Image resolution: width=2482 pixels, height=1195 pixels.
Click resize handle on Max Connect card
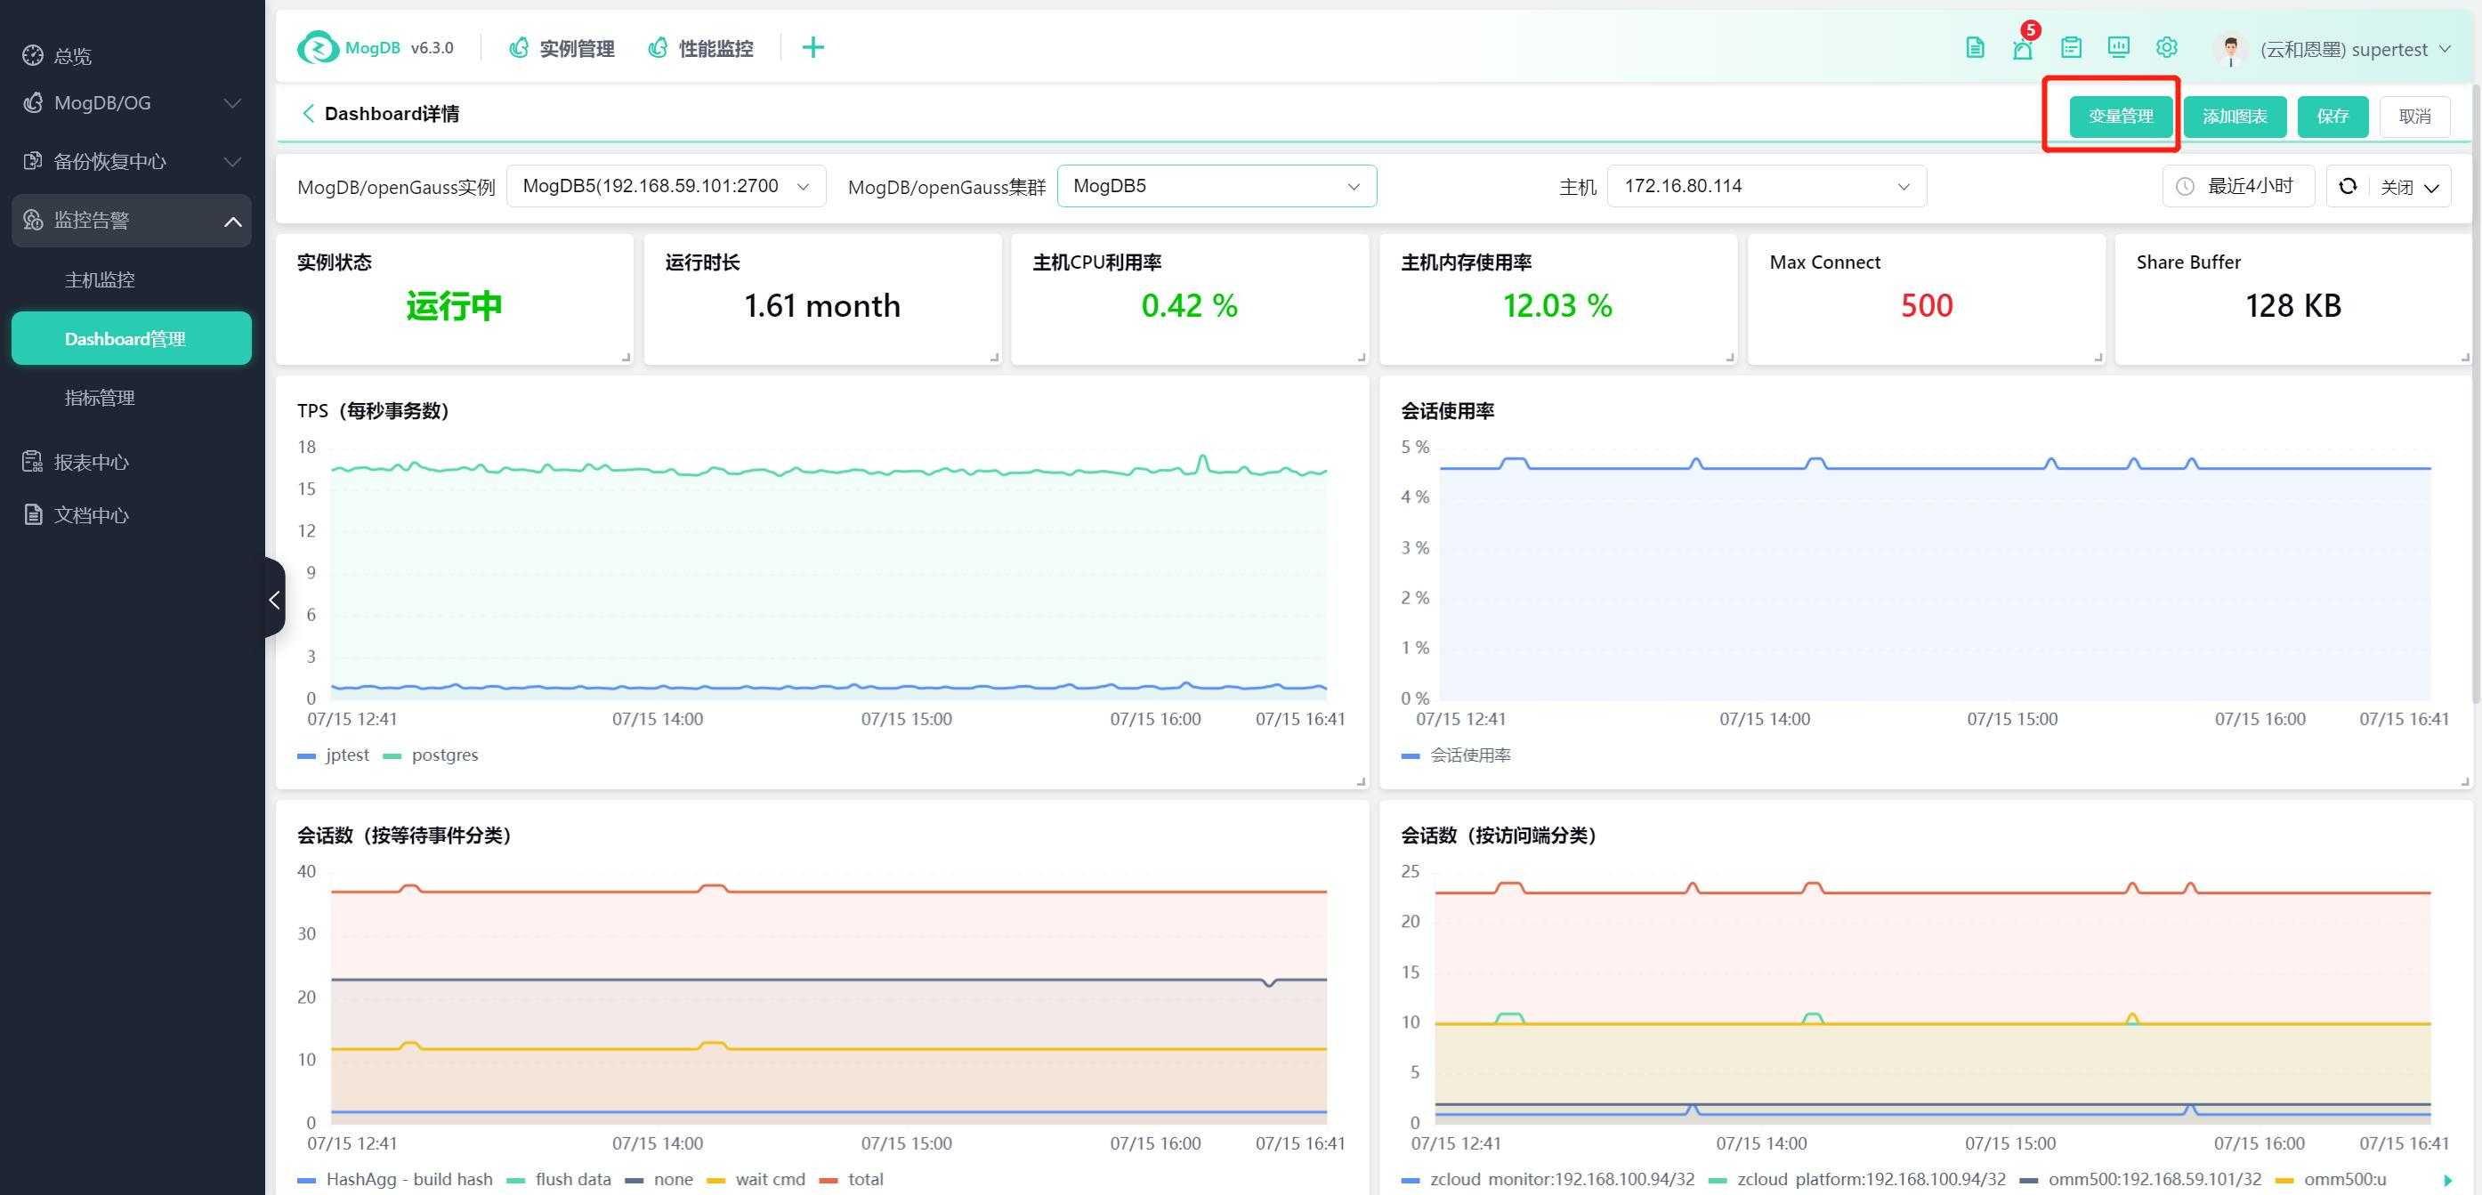point(2098,358)
